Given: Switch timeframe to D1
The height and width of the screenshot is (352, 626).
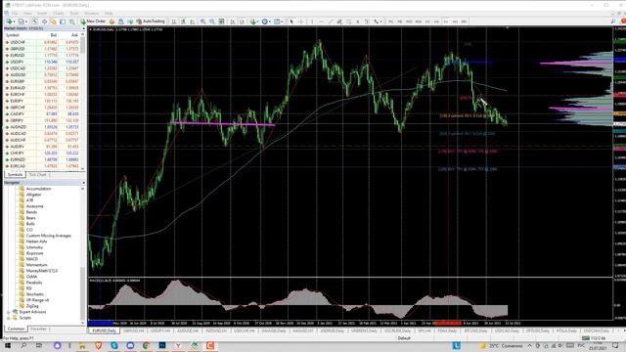Looking at the screenshot, I should pos(446,22).
